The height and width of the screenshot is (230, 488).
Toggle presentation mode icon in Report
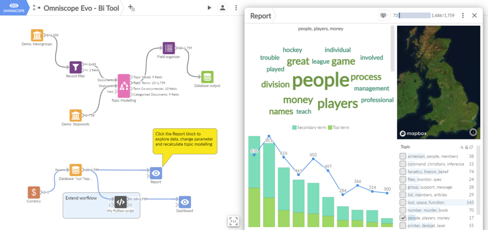point(384,16)
